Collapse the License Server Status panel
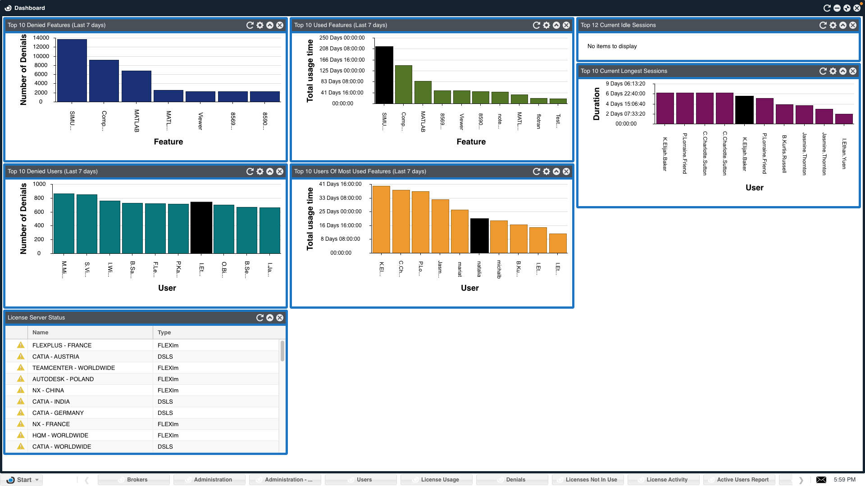The height and width of the screenshot is (486, 865). (269, 318)
